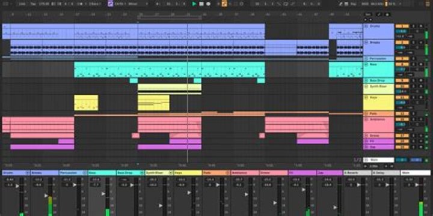This screenshot has width=433, height=216.
Task: Arm the Keys track for recording
Action: point(421,97)
